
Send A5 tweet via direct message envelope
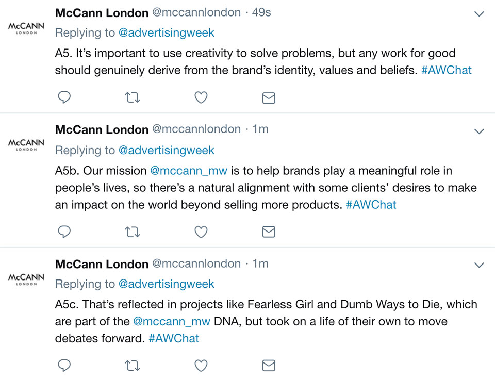click(269, 98)
